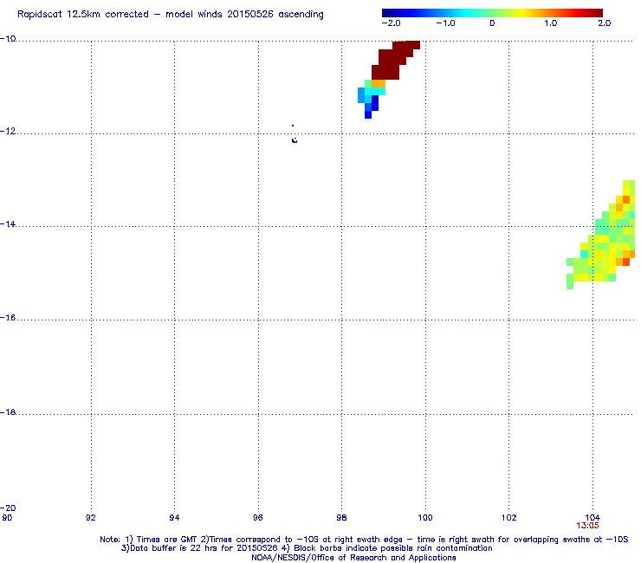The height and width of the screenshot is (563, 641).
Task: Click the '92' longitude axis label
Action: click(x=91, y=518)
